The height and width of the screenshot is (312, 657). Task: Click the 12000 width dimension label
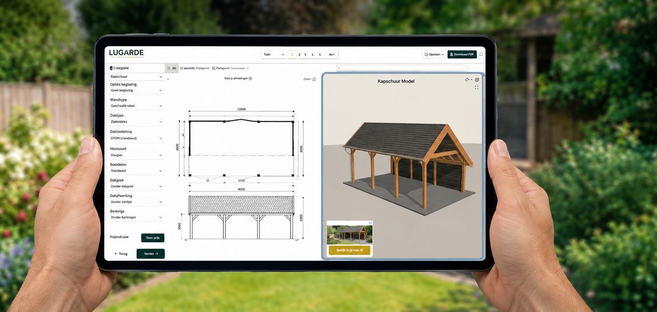[x=241, y=109]
